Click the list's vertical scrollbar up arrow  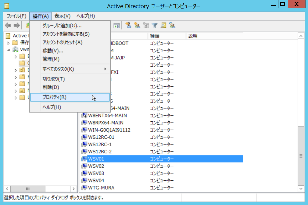tap(301, 36)
